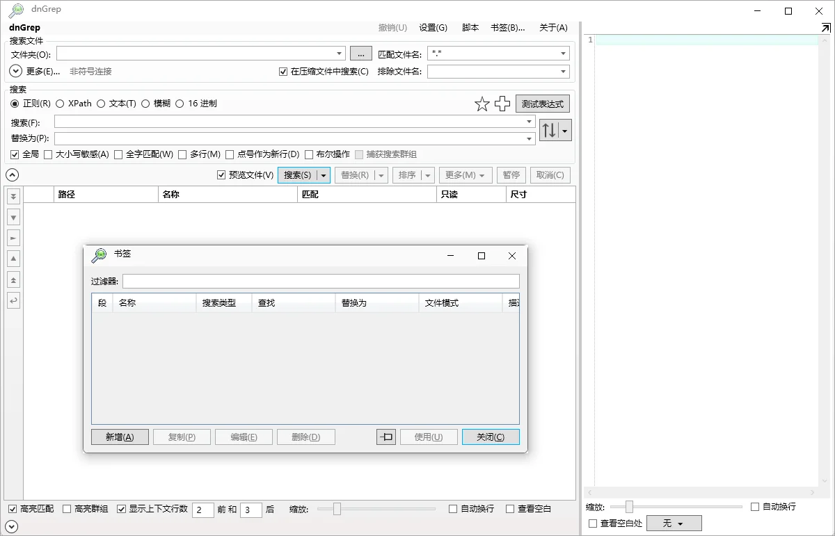Click the star bookmark icon
Screen dimensions: 835x536
[482, 104]
